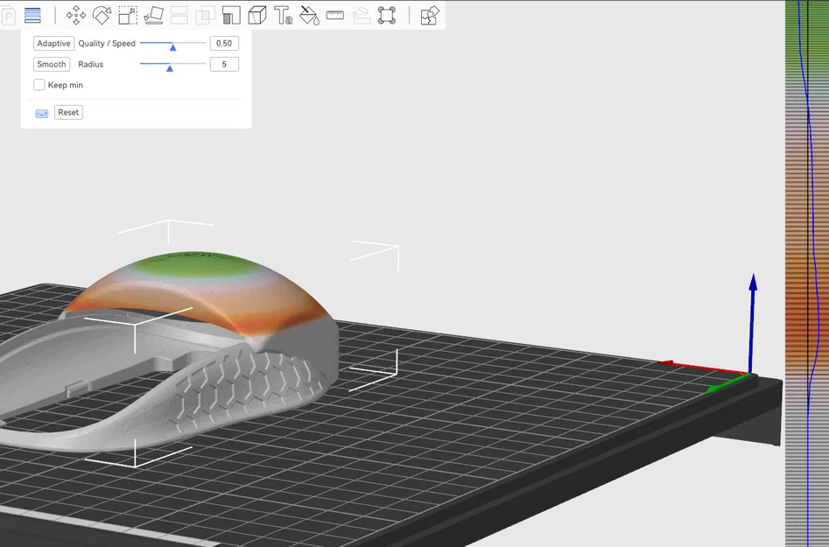The height and width of the screenshot is (547, 829).
Task: Select the Move tool in the toolbar
Action: point(75,15)
